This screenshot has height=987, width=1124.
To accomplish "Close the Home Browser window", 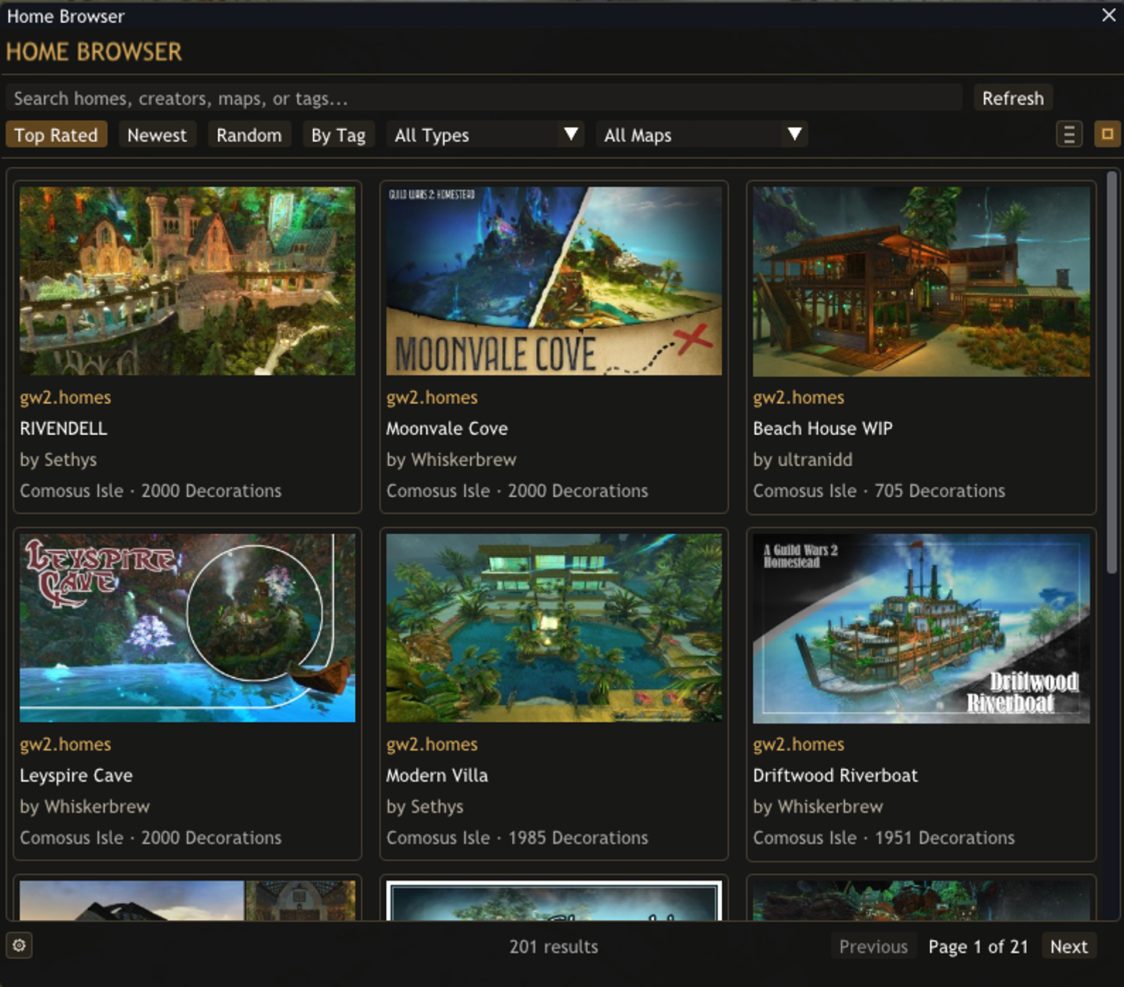I will (1108, 15).
